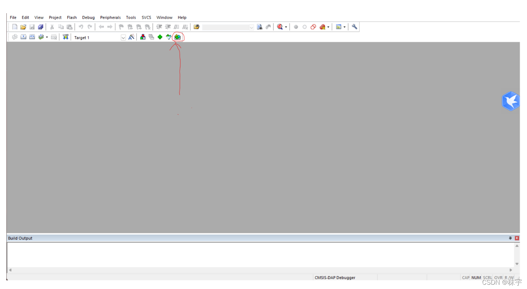Click the Navigate Forwards arrow
This screenshot has width=527, height=289.
[110, 27]
